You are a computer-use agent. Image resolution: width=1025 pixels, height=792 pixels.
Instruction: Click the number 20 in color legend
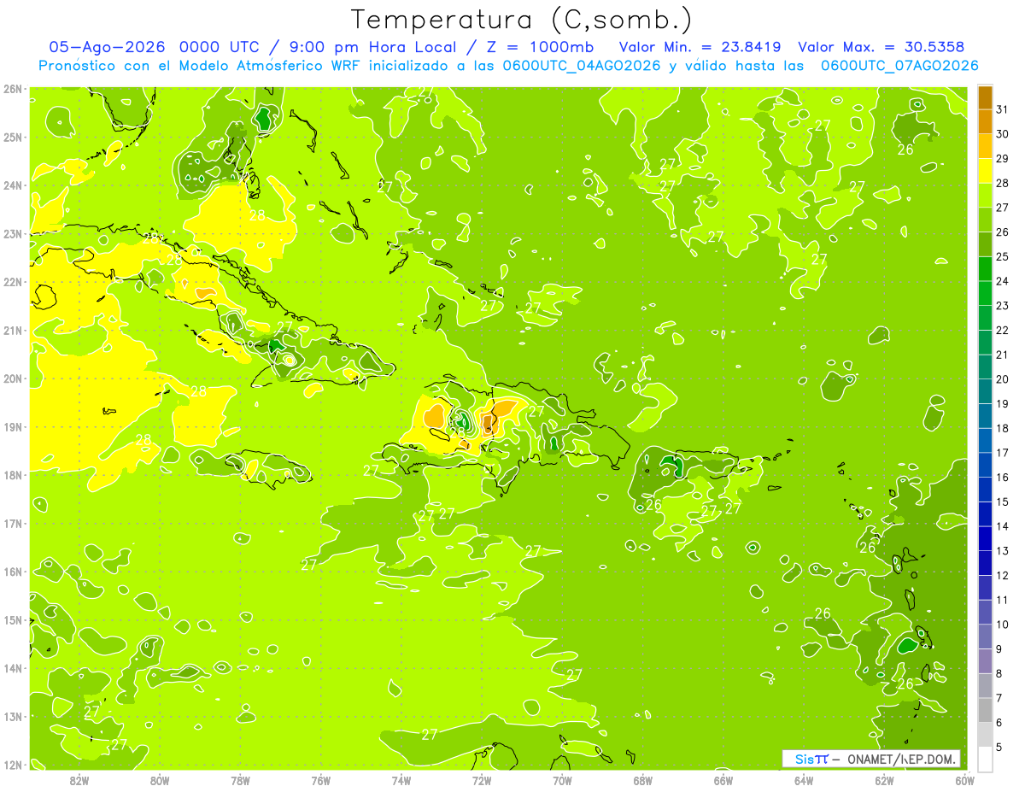pos(1002,379)
